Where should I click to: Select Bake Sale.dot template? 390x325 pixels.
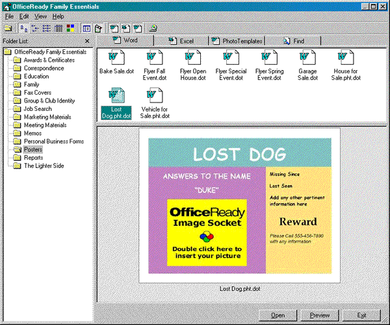click(116, 62)
